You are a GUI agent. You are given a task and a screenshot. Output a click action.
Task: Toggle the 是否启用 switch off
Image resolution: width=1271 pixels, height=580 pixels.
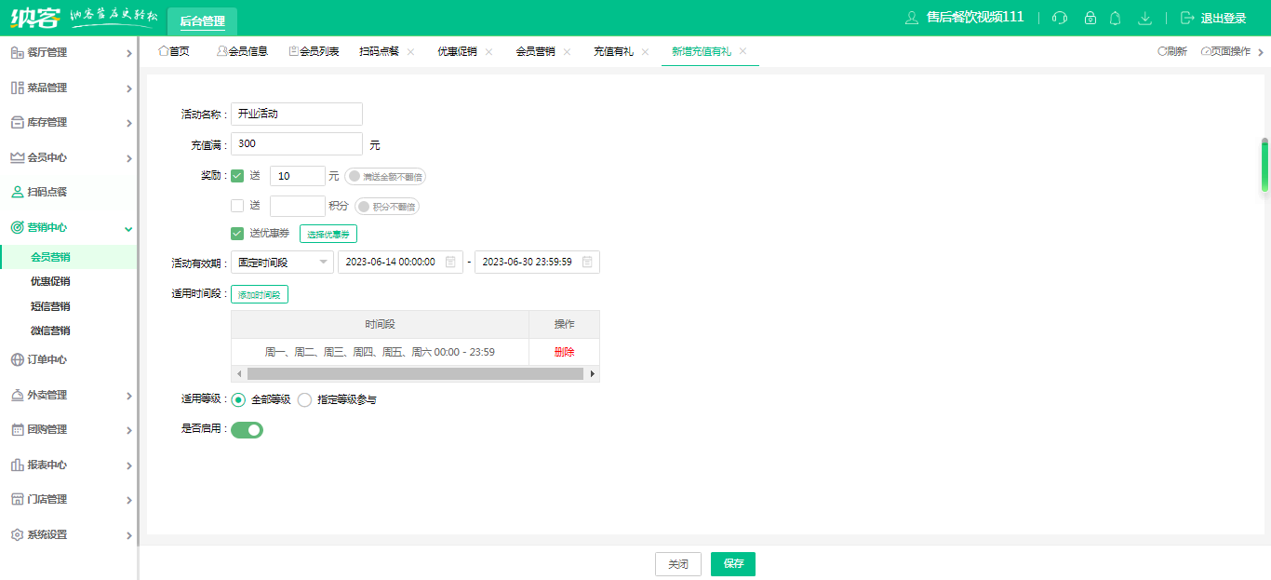pyautogui.click(x=248, y=429)
